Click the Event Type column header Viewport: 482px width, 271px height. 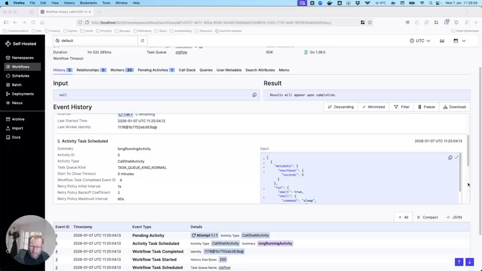click(142, 227)
